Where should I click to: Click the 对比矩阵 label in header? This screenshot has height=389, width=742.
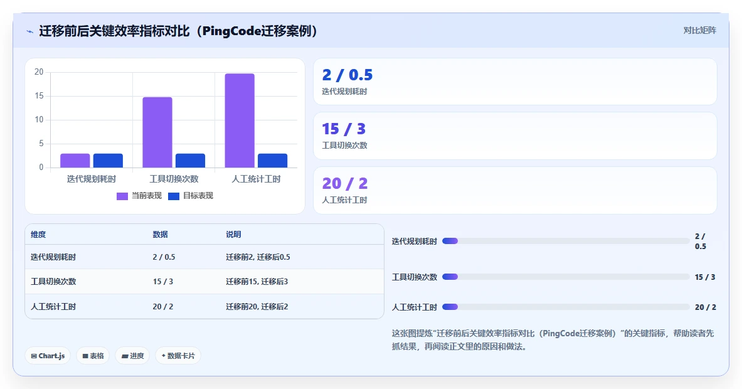click(699, 30)
